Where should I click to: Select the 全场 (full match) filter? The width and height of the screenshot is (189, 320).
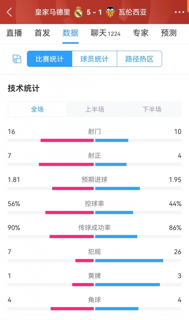(x=37, y=109)
